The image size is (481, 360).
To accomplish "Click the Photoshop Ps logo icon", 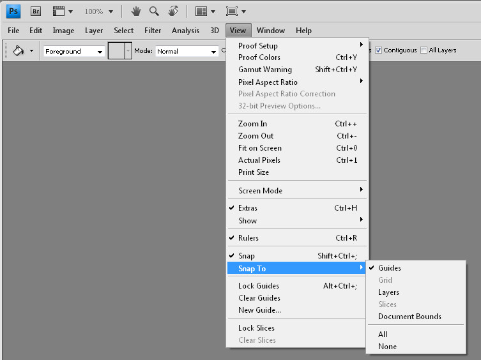I will [13, 11].
